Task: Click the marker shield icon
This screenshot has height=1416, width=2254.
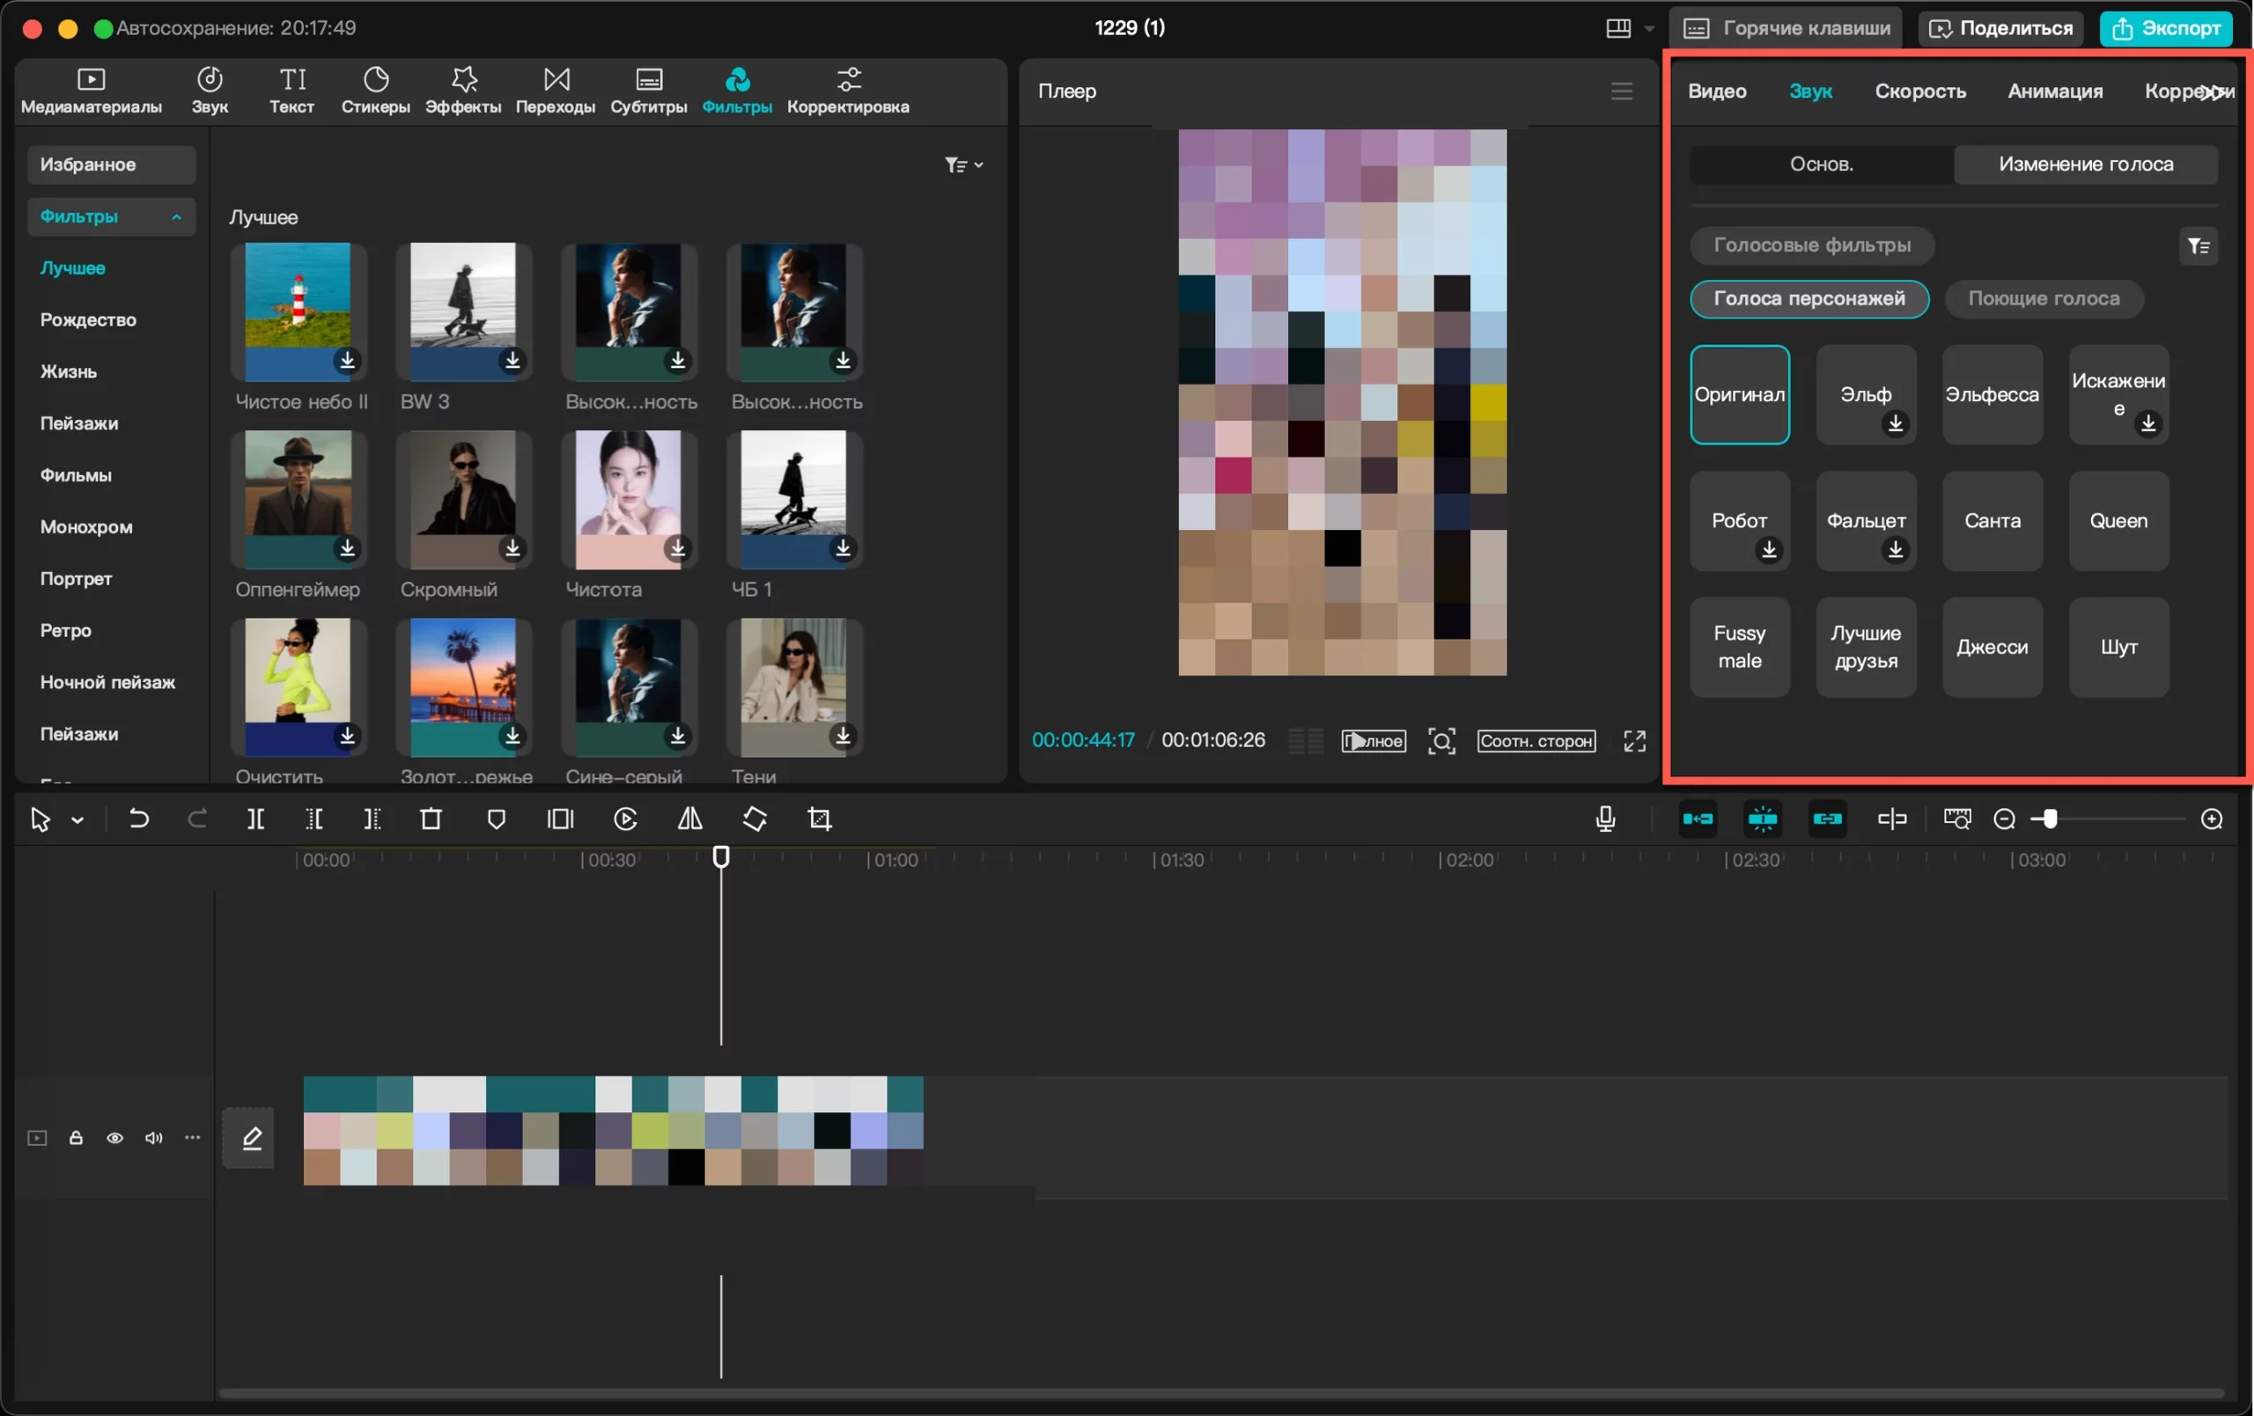Action: point(496,819)
